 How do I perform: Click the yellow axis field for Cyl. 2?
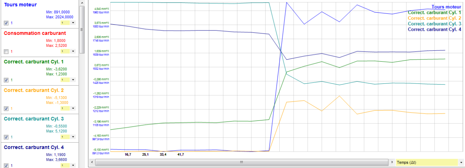[x=65, y=108]
